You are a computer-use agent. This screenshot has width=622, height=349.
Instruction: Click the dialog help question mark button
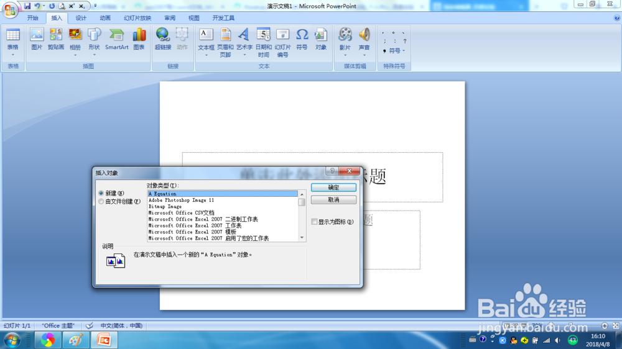[x=332, y=171]
